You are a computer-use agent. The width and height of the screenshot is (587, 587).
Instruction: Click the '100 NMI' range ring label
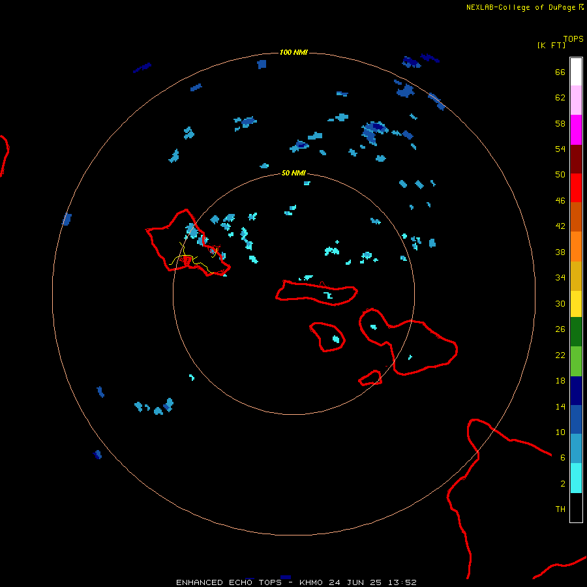click(294, 52)
